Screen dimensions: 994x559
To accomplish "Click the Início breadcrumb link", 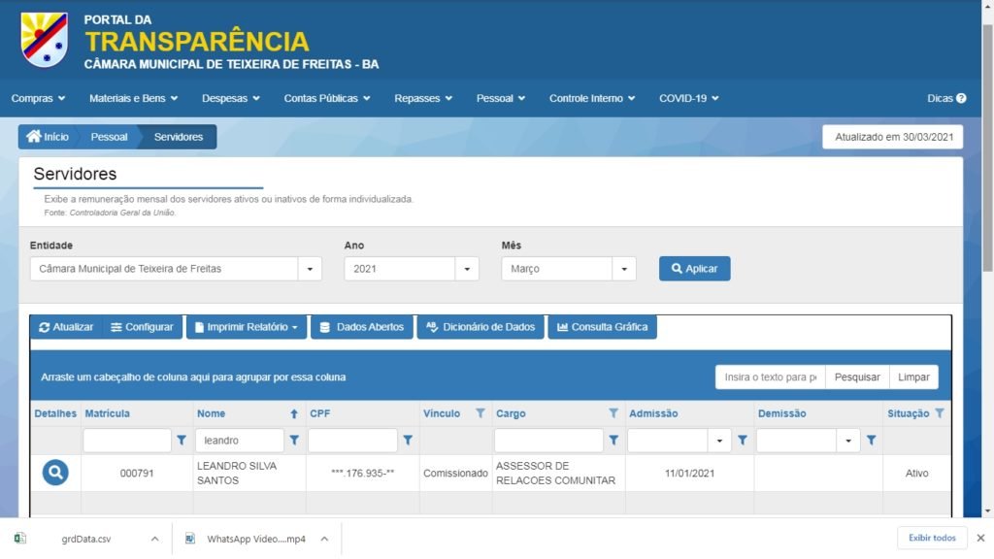I will (x=49, y=137).
